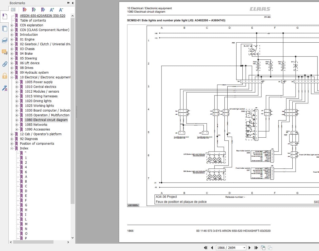The height and width of the screenshot is (251, 319).
Task: Open the Table of contents bookmark
Action: click(x=33, y=21)
